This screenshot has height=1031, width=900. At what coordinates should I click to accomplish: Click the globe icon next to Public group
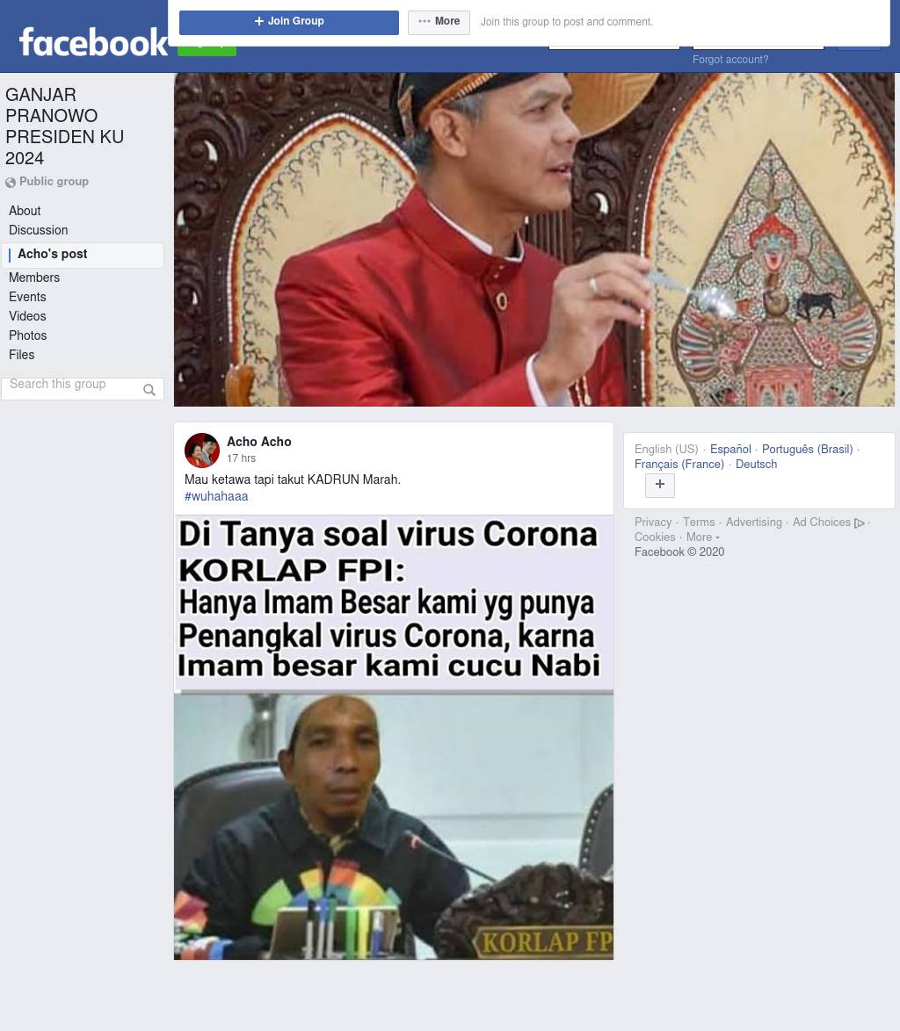pyautogui.click(x=11, y=183)
